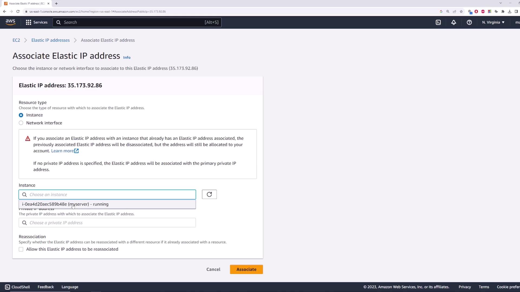Select Network interface resource type
The image size is (520, 292).
[21, 123]
